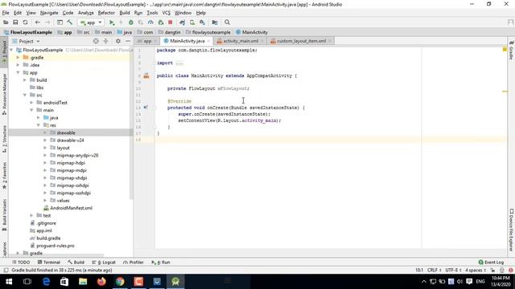Collapse the res folder
Image resolution: width=515 pixels, height=289 pixels.
pyautogui.click(x=39, y=125)
